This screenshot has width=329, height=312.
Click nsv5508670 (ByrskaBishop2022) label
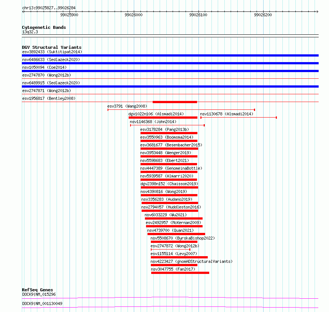183,238
